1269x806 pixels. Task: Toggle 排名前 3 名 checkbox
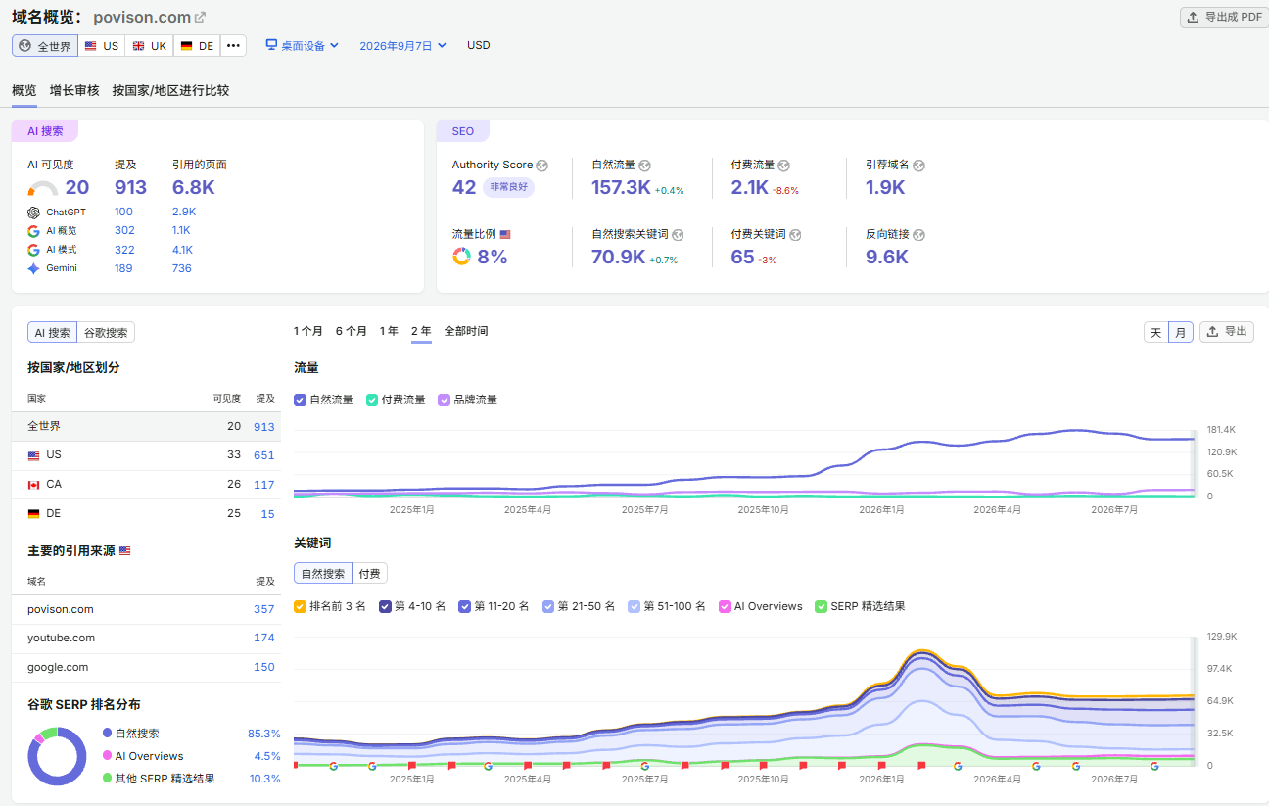tap(300, 606)
